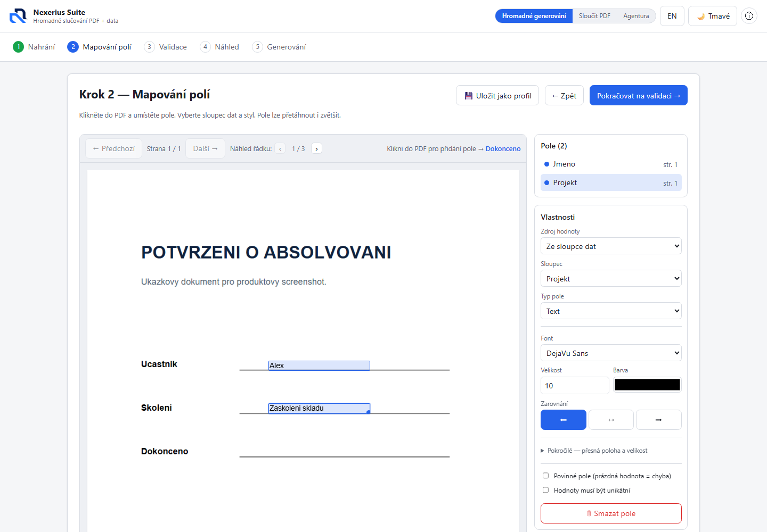The image size is (767, 532).
Task: Enable Hodnoty musí být unikátní checkbox
Action: click(545, 490)
